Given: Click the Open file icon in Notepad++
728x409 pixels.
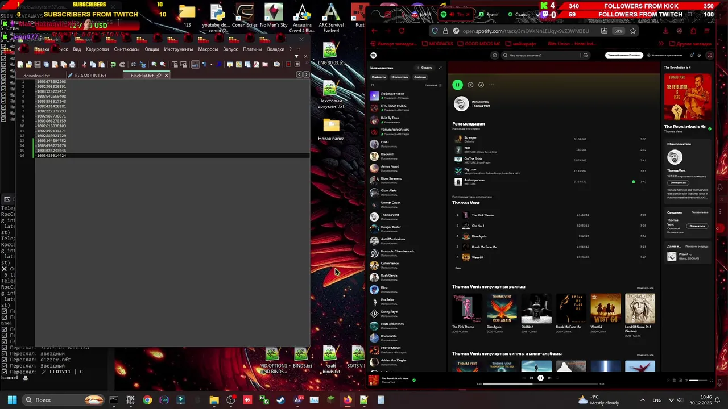Looking at the screenshot, I should pos(28,65).
